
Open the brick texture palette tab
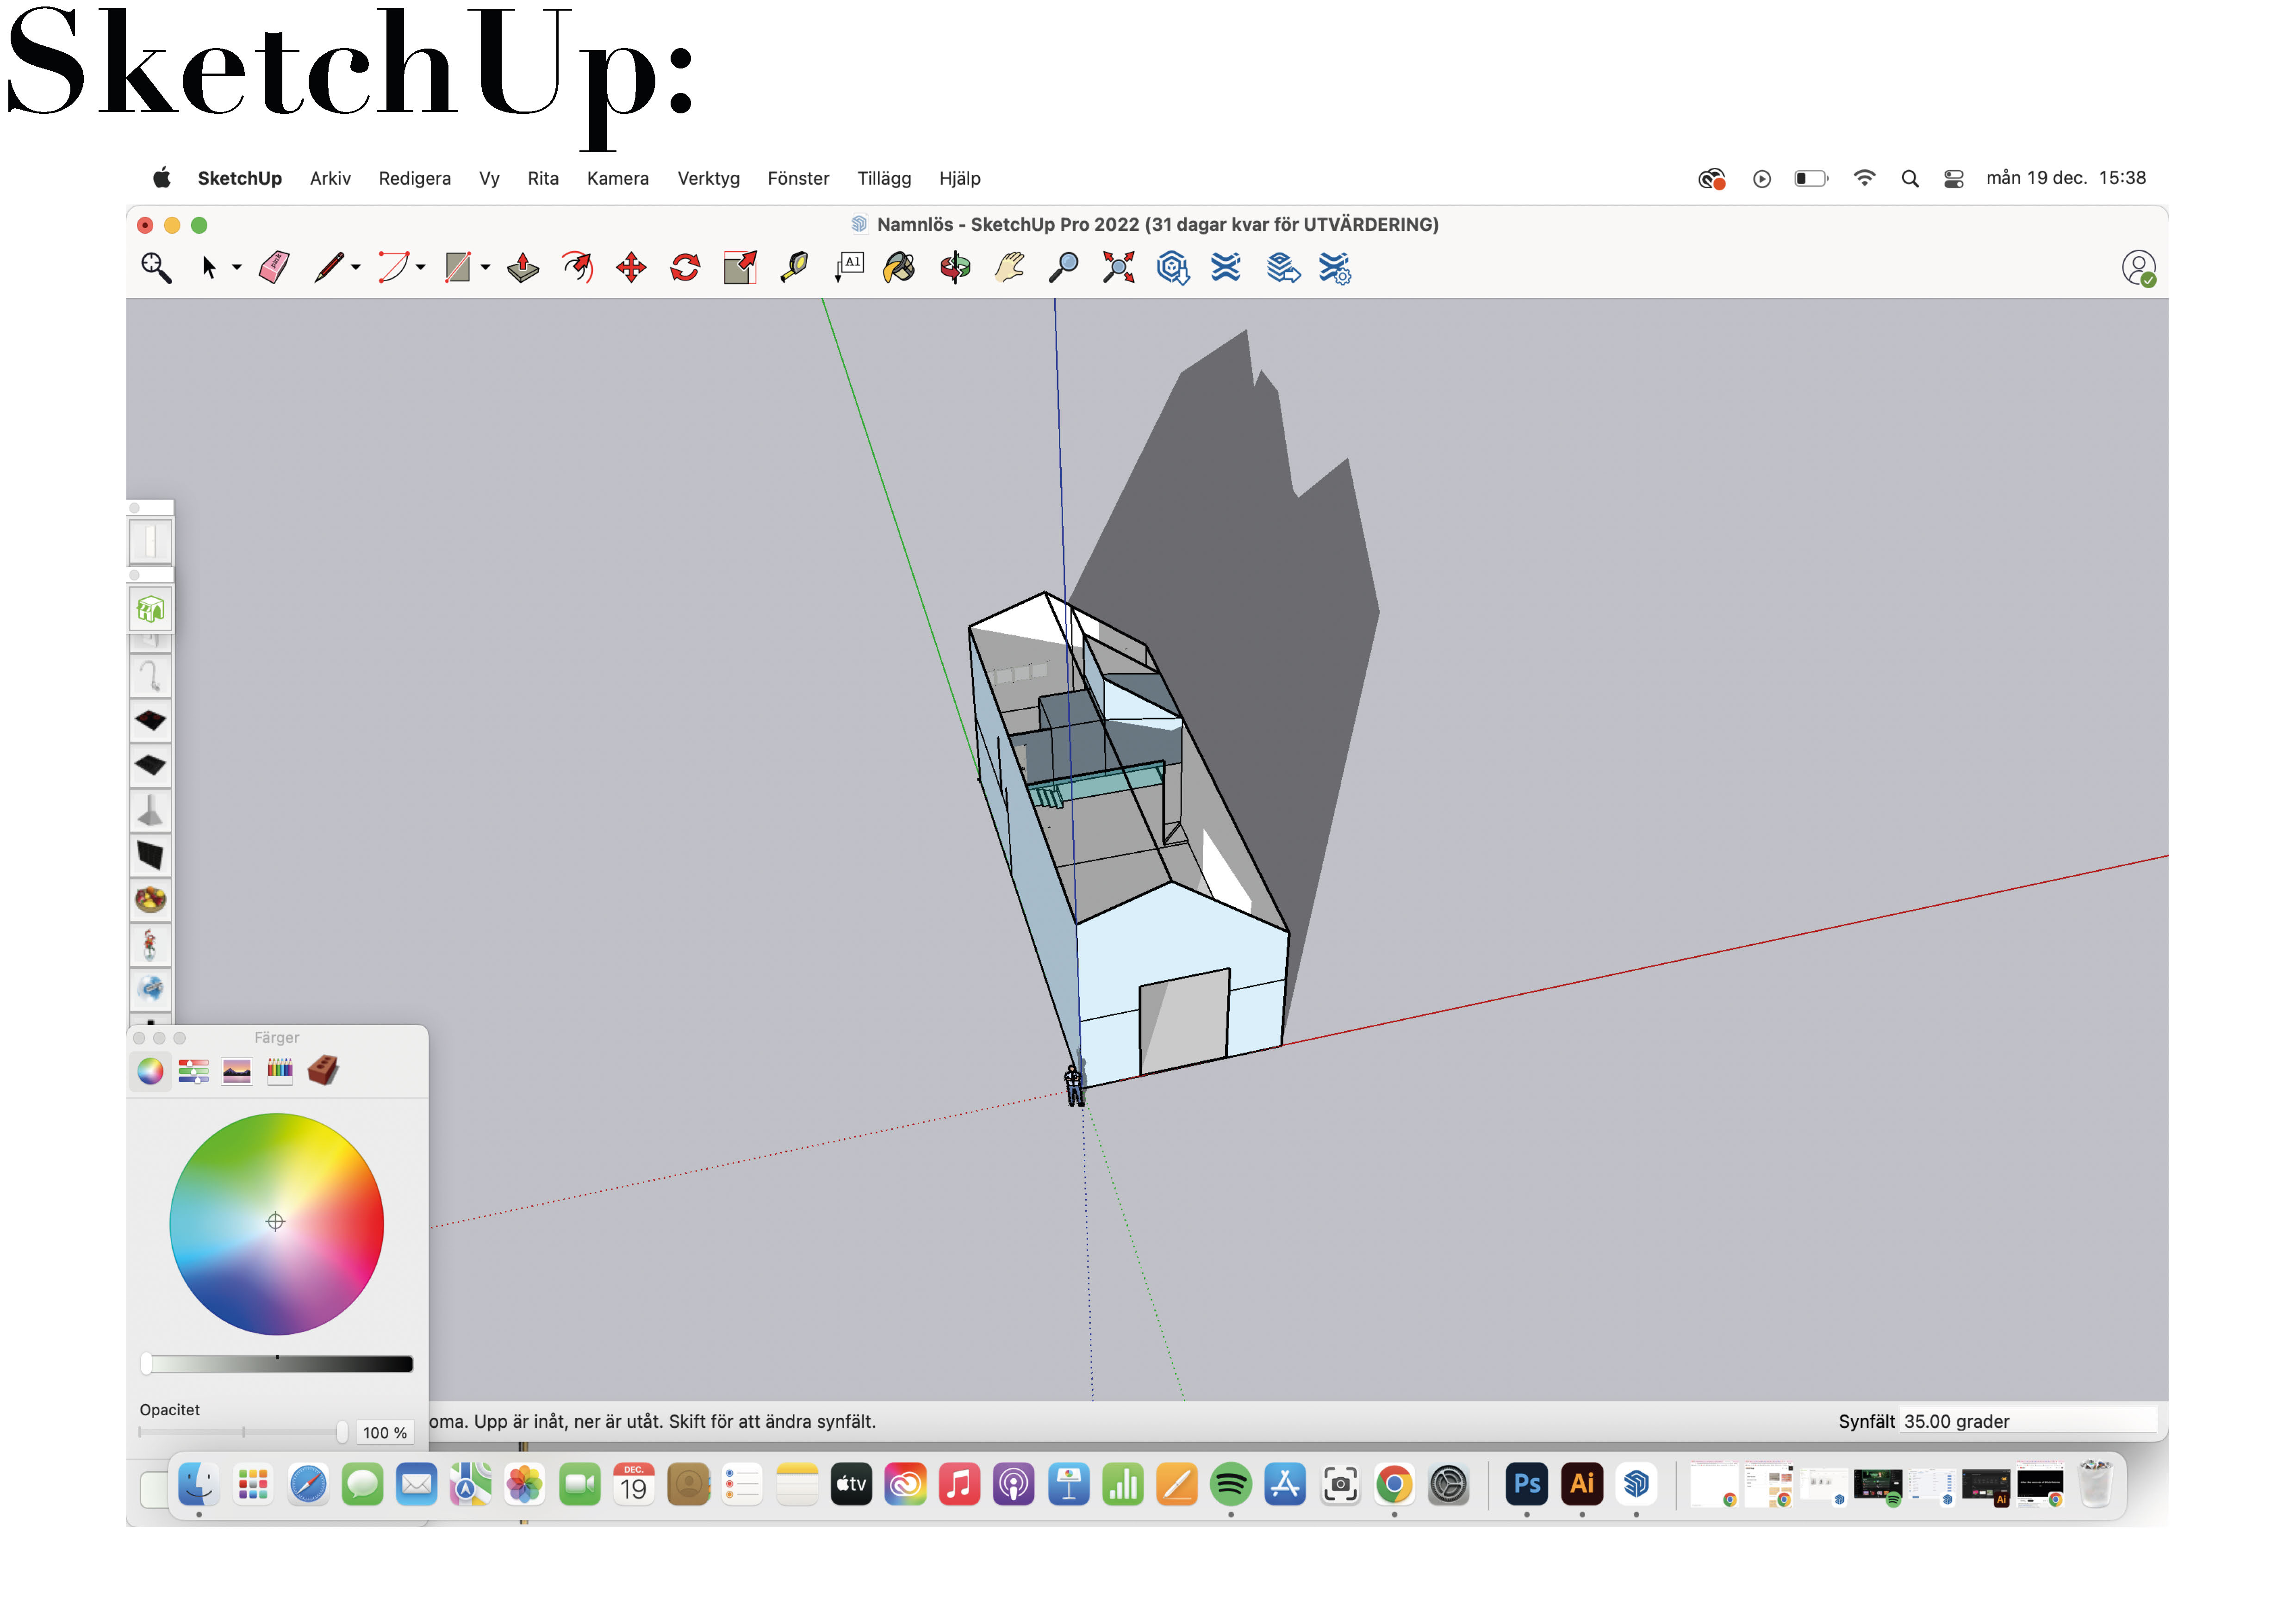coord(323,1072)
